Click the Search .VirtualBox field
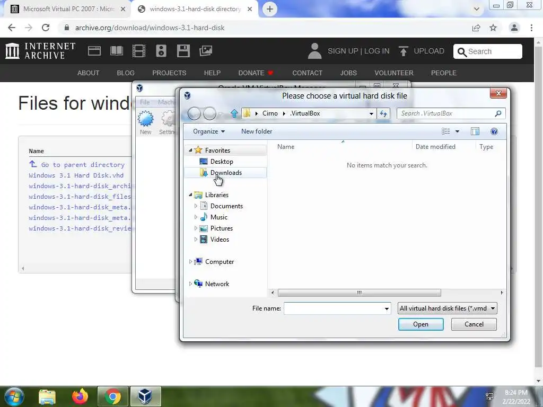The image size is (543, 407). pos(451,113)
